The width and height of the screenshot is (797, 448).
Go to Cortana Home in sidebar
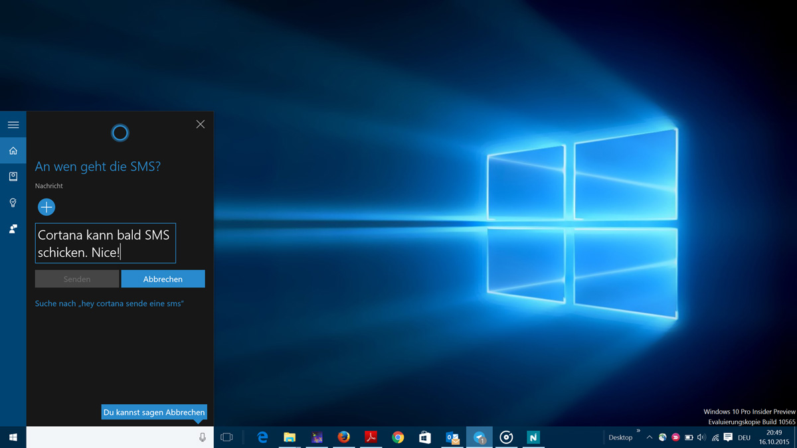pos(13,151)
